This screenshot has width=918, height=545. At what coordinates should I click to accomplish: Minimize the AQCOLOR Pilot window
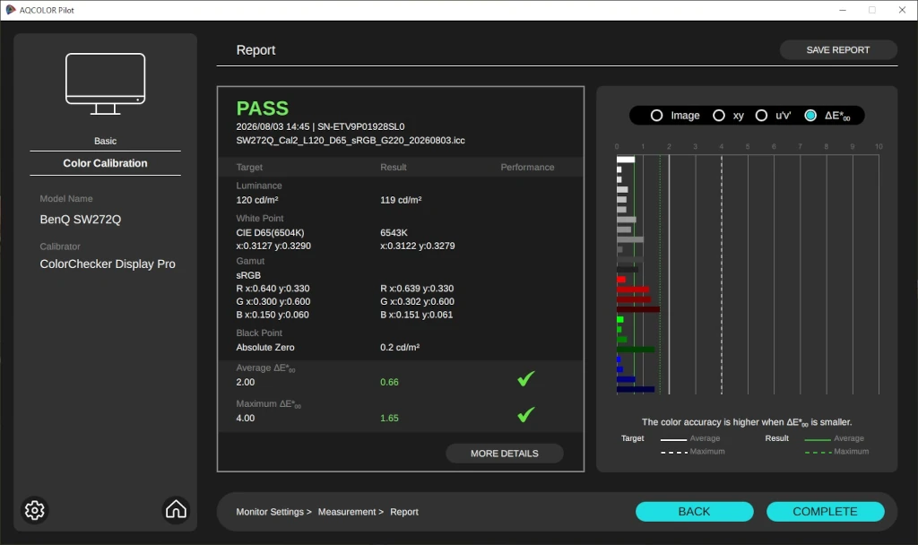843,10
